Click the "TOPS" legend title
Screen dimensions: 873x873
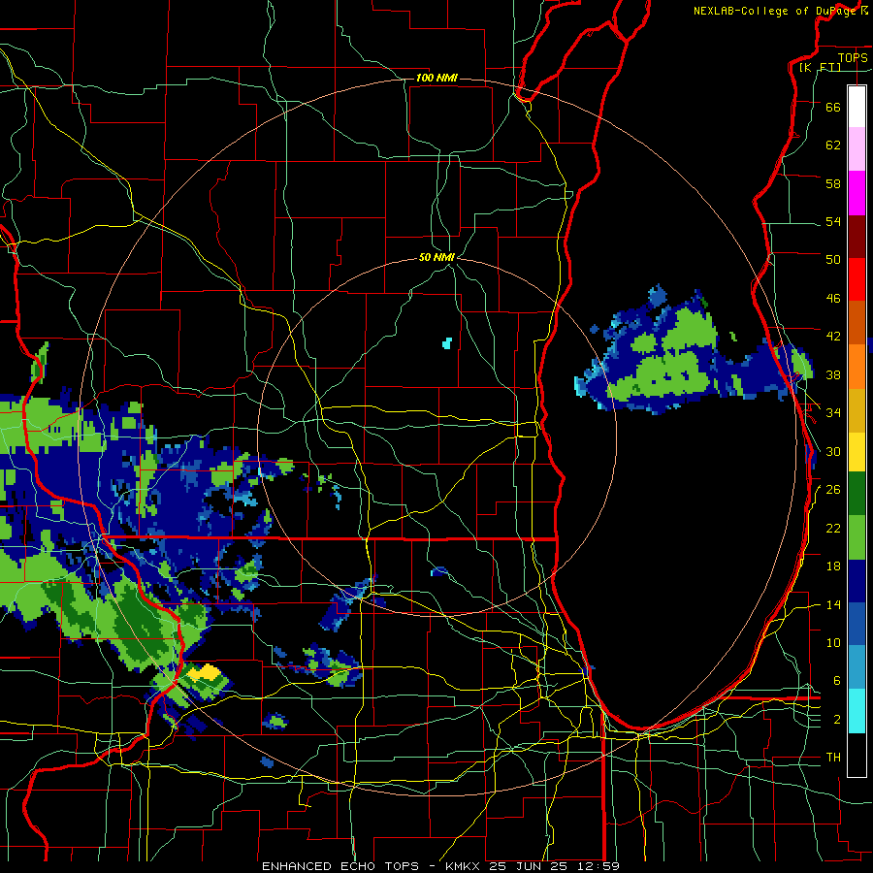853,57
